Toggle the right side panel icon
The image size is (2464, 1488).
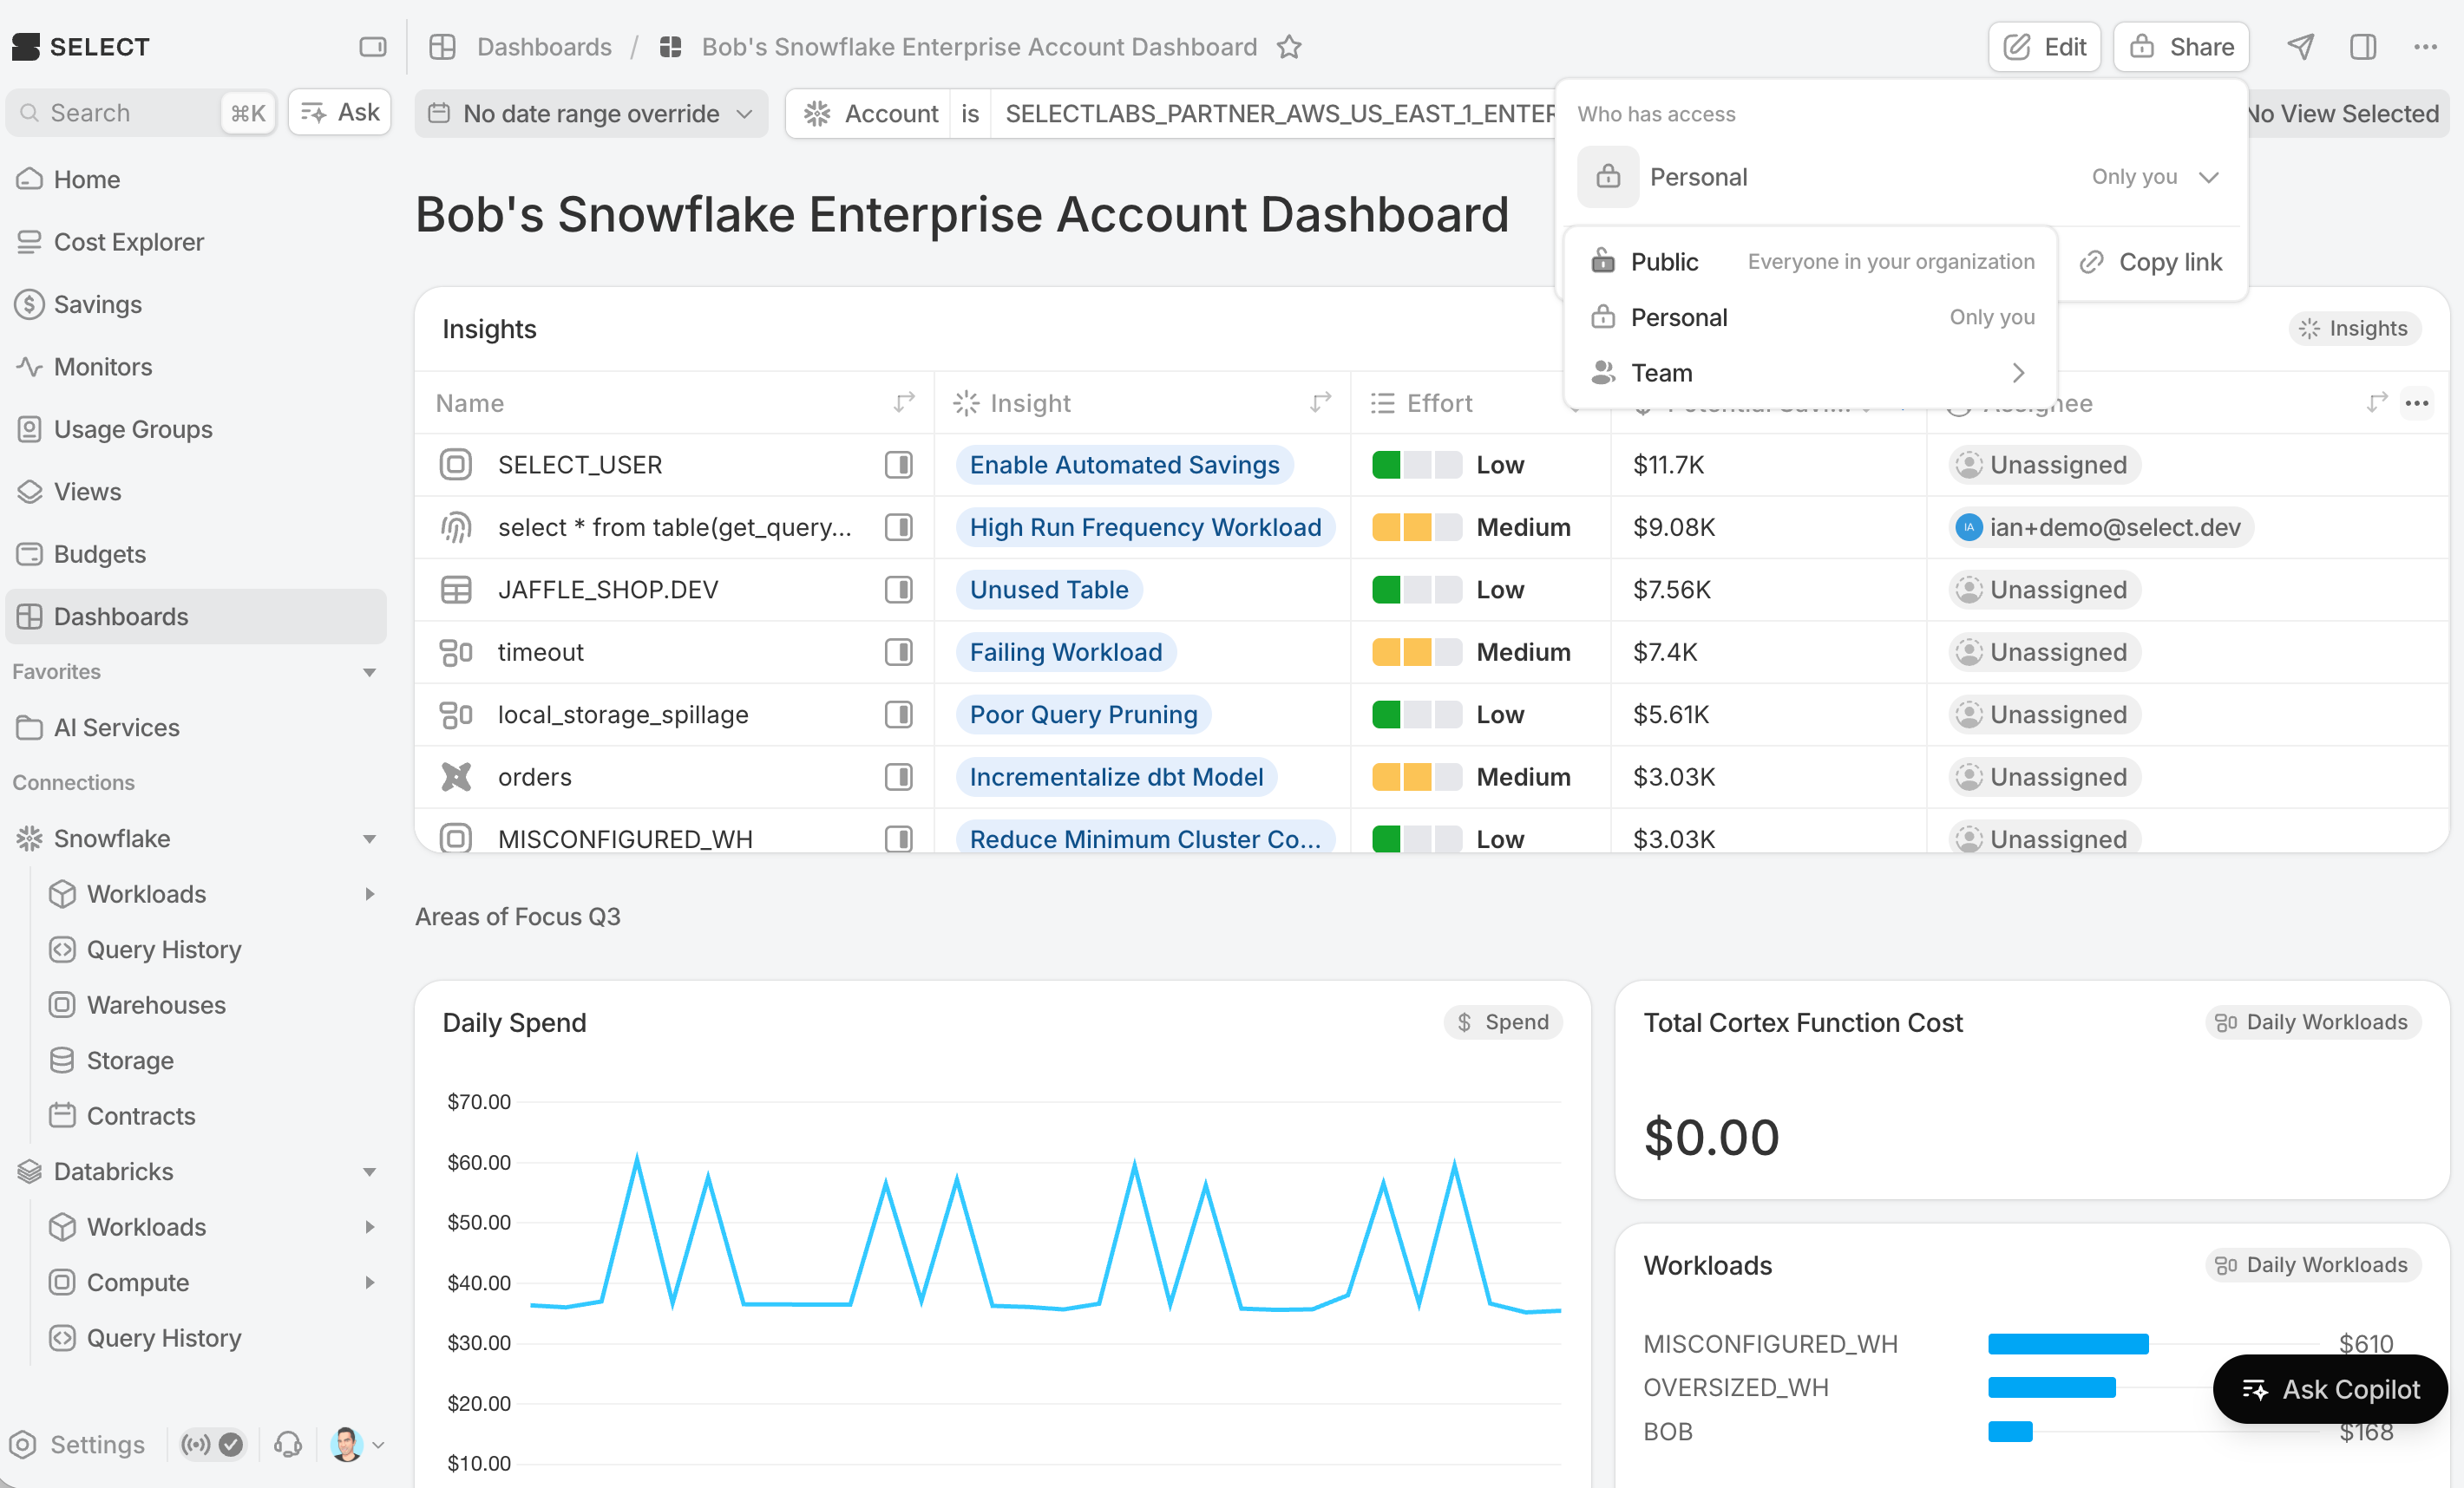click(2363, 47)
